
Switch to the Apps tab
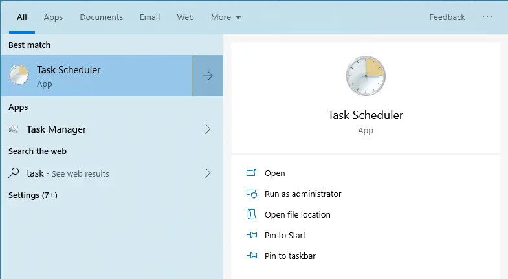pyautogui.click(x=54, y=17)
